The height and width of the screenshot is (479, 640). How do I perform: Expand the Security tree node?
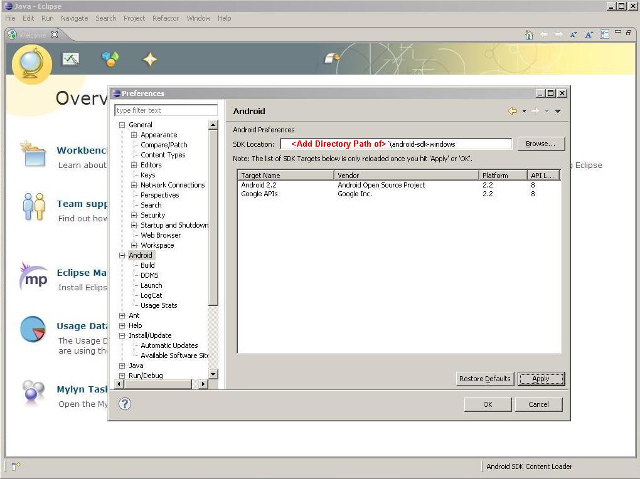[134, 215]
